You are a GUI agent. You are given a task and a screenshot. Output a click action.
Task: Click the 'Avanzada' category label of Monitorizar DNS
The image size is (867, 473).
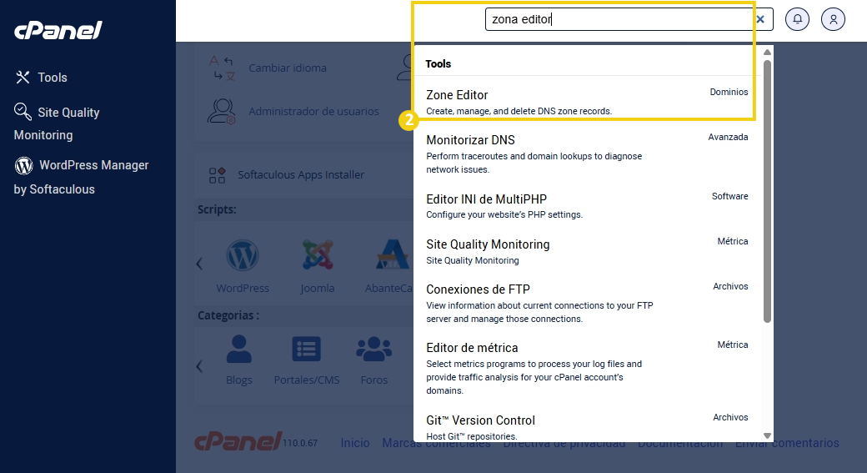click(728, 137)
